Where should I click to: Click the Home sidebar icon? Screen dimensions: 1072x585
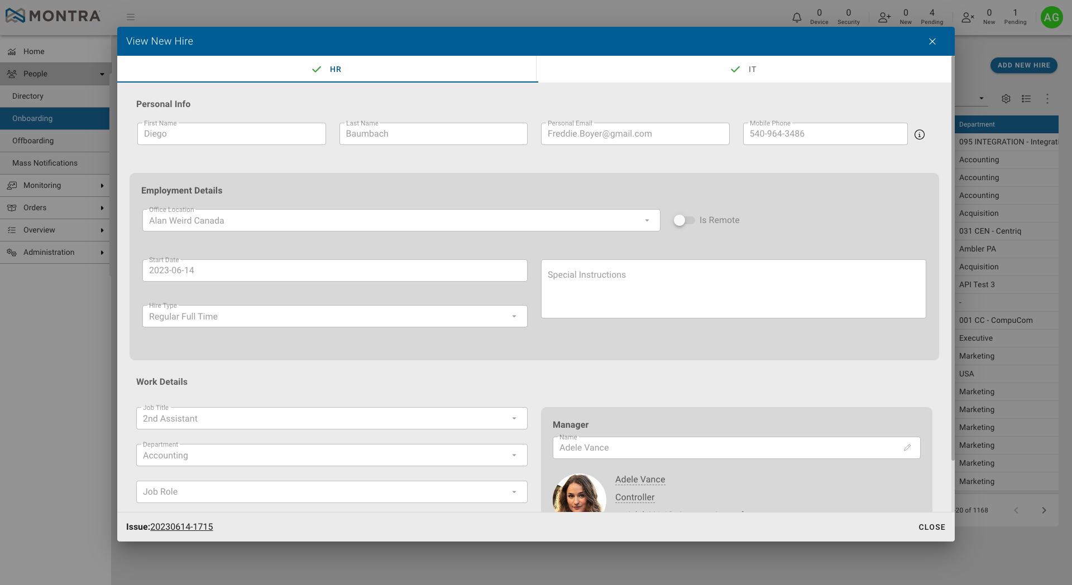click(12, 51)
